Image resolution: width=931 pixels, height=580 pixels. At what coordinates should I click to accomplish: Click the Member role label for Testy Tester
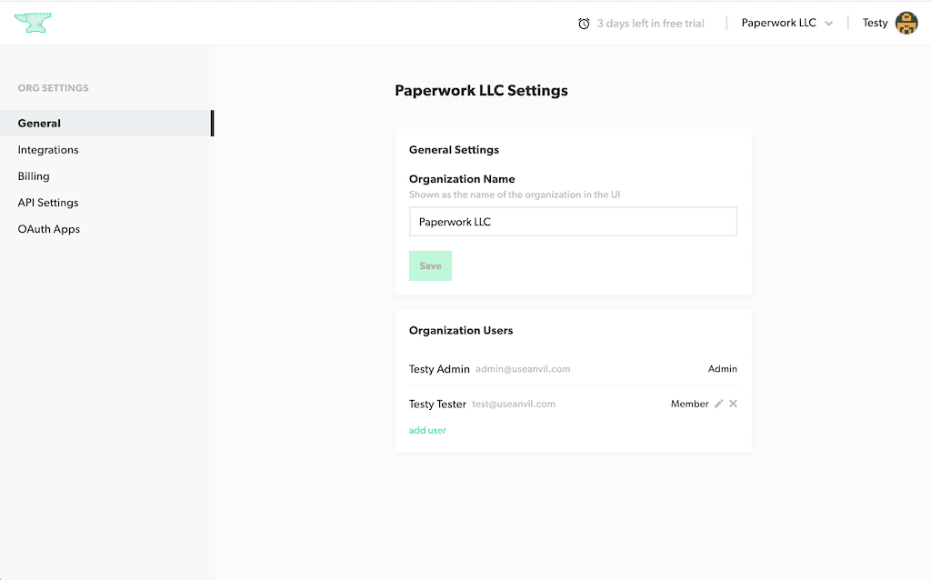pyautogui.click(x=689, y=404)
